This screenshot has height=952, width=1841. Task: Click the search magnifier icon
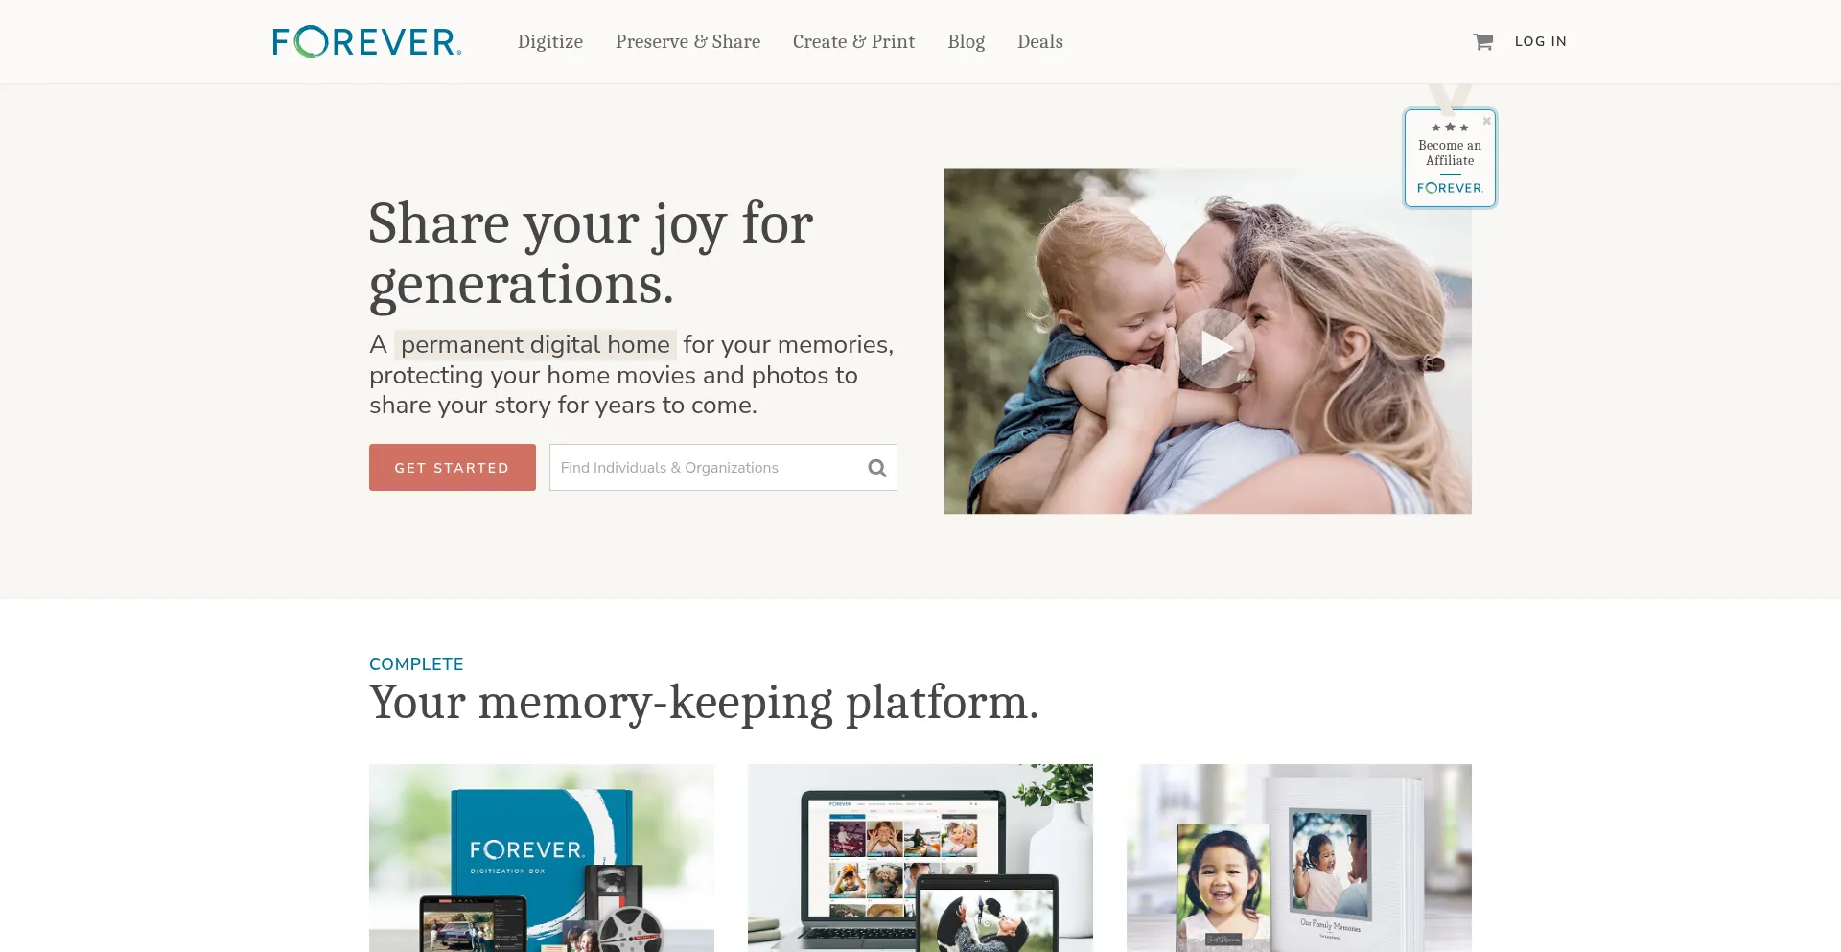pos(876,468)
